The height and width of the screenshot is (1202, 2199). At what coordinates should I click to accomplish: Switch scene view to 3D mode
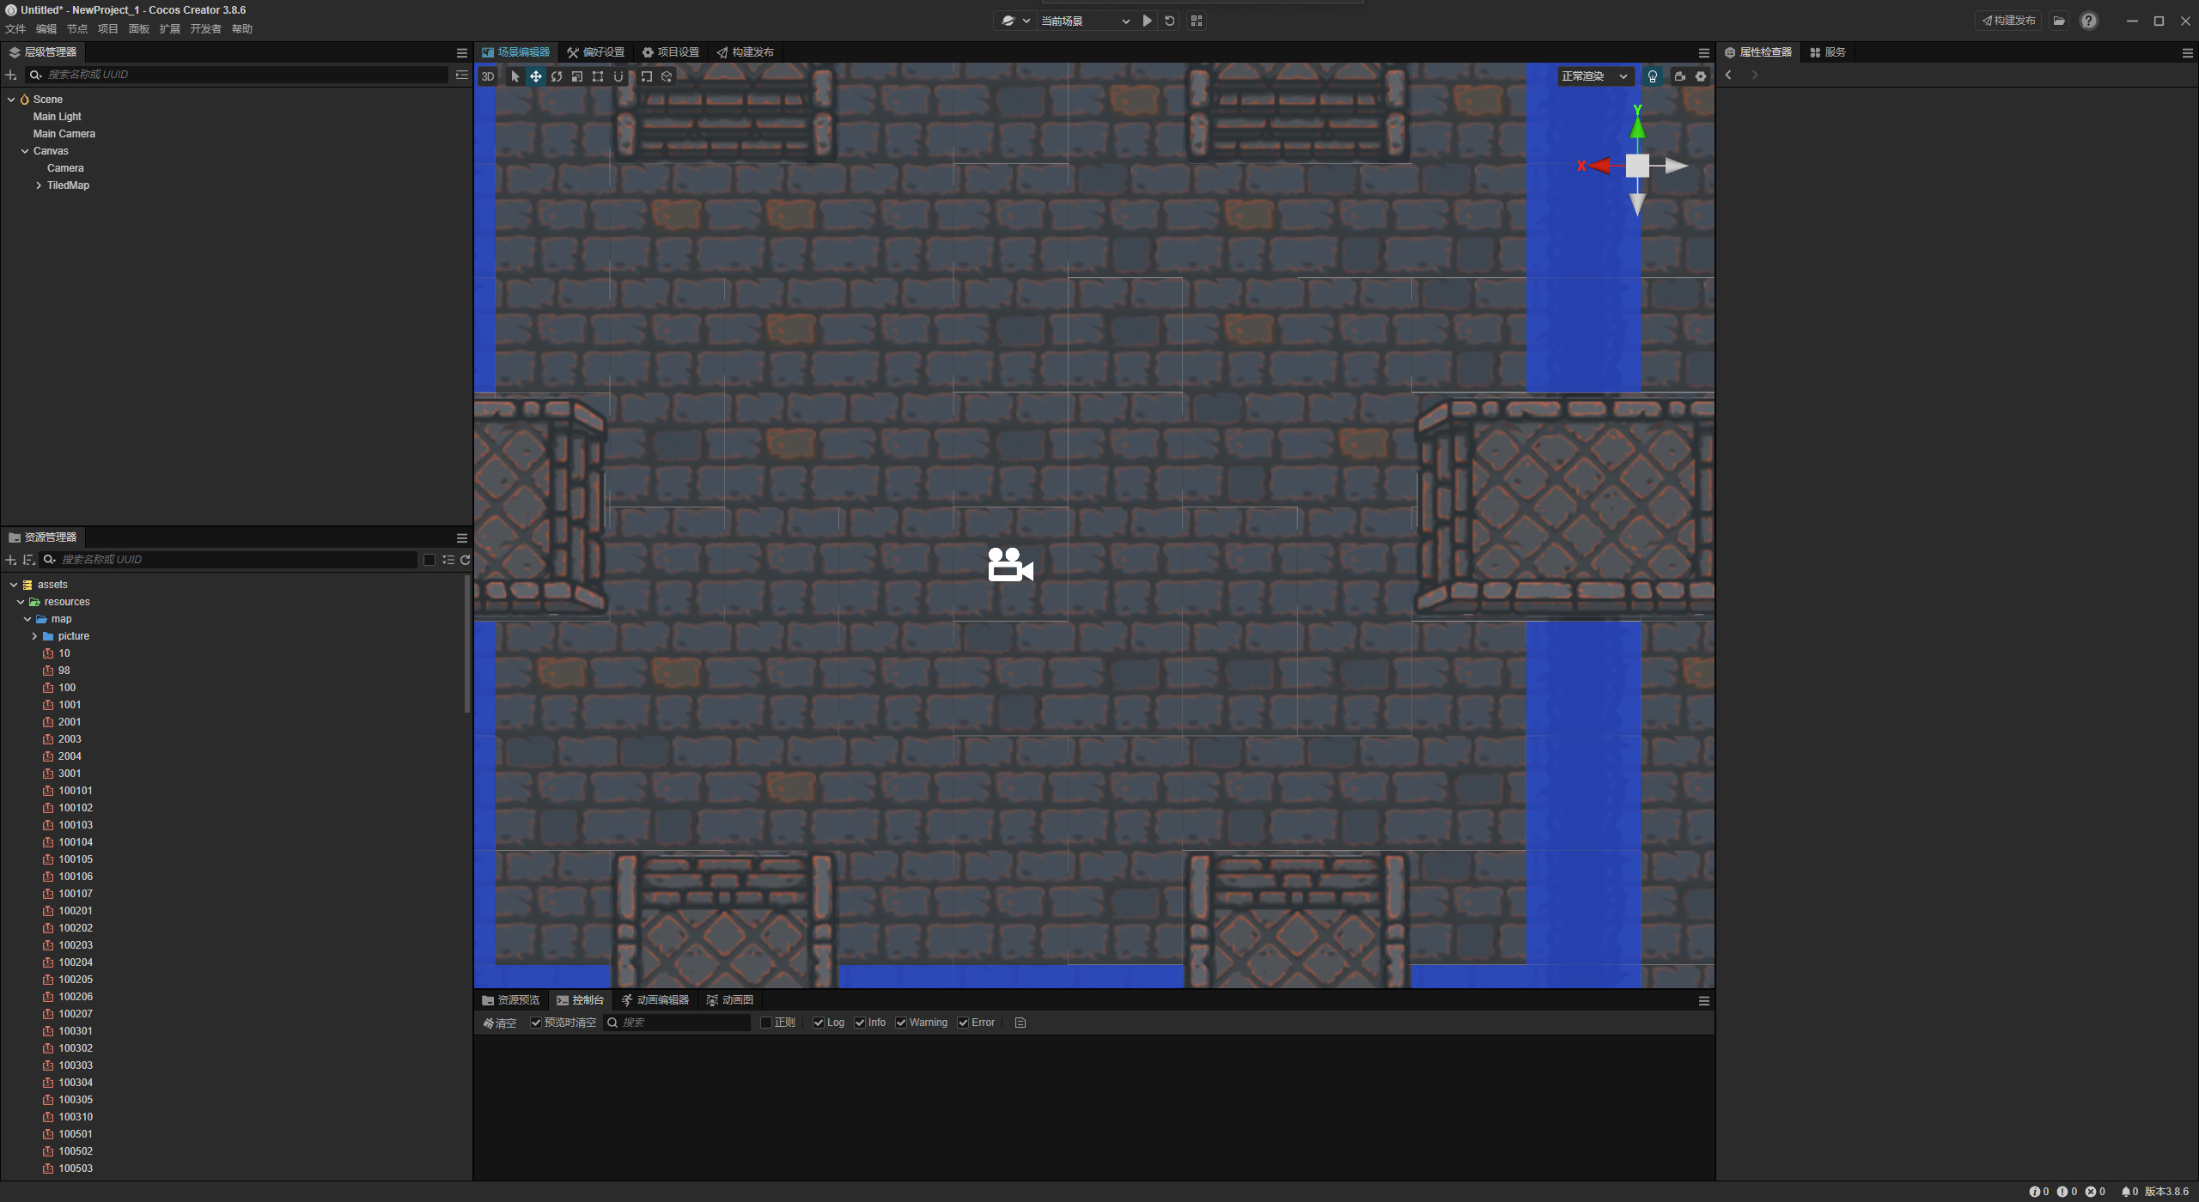(487, 76)
